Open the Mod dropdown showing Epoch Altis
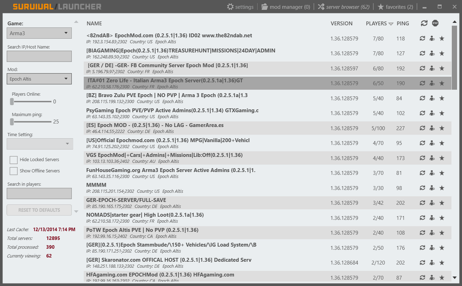This screenshot has height=286, width=462. tap(39, 79)
